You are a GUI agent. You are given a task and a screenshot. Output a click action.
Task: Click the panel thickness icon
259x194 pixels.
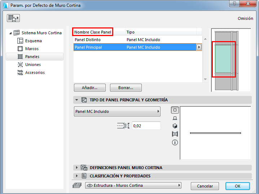[x=123, y=126]
